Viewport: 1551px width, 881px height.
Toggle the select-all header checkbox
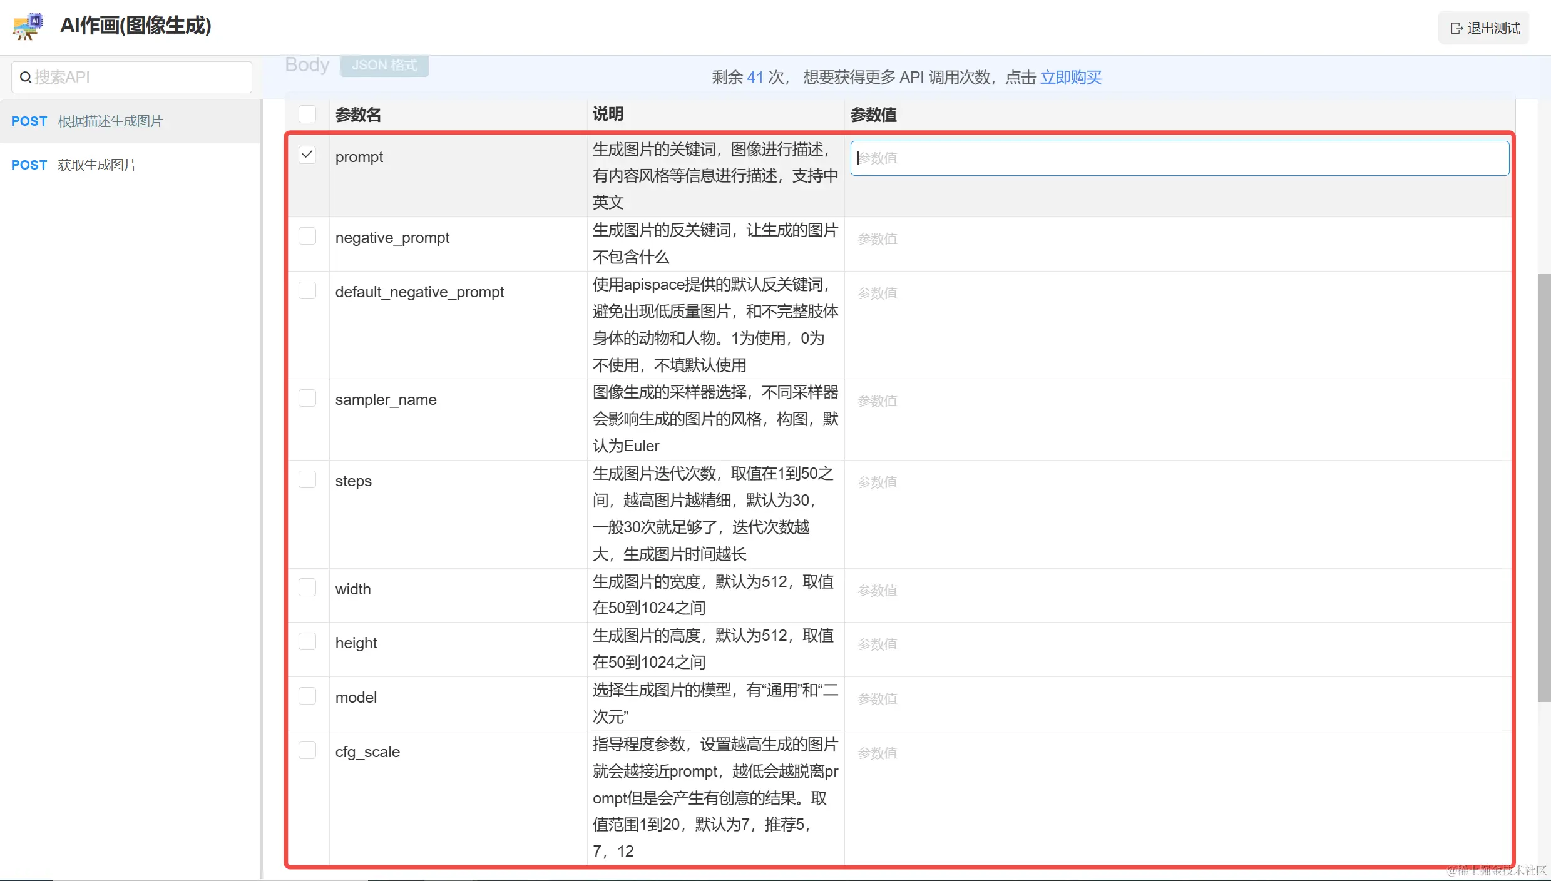click(307, 114)
